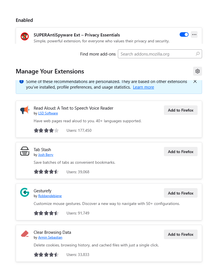Open SUPERAntiSpyware three-dot more options menu
206x268 pixels.
tap(194, 34)
